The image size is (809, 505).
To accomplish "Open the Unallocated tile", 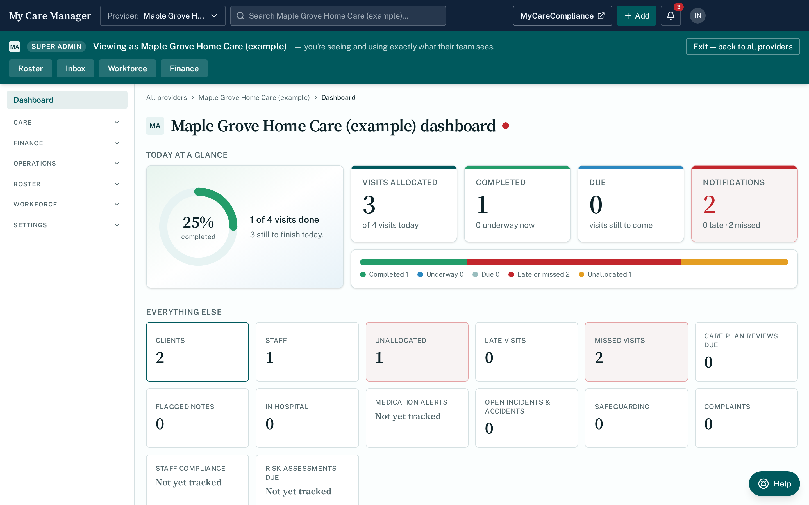I will point(417,352).
